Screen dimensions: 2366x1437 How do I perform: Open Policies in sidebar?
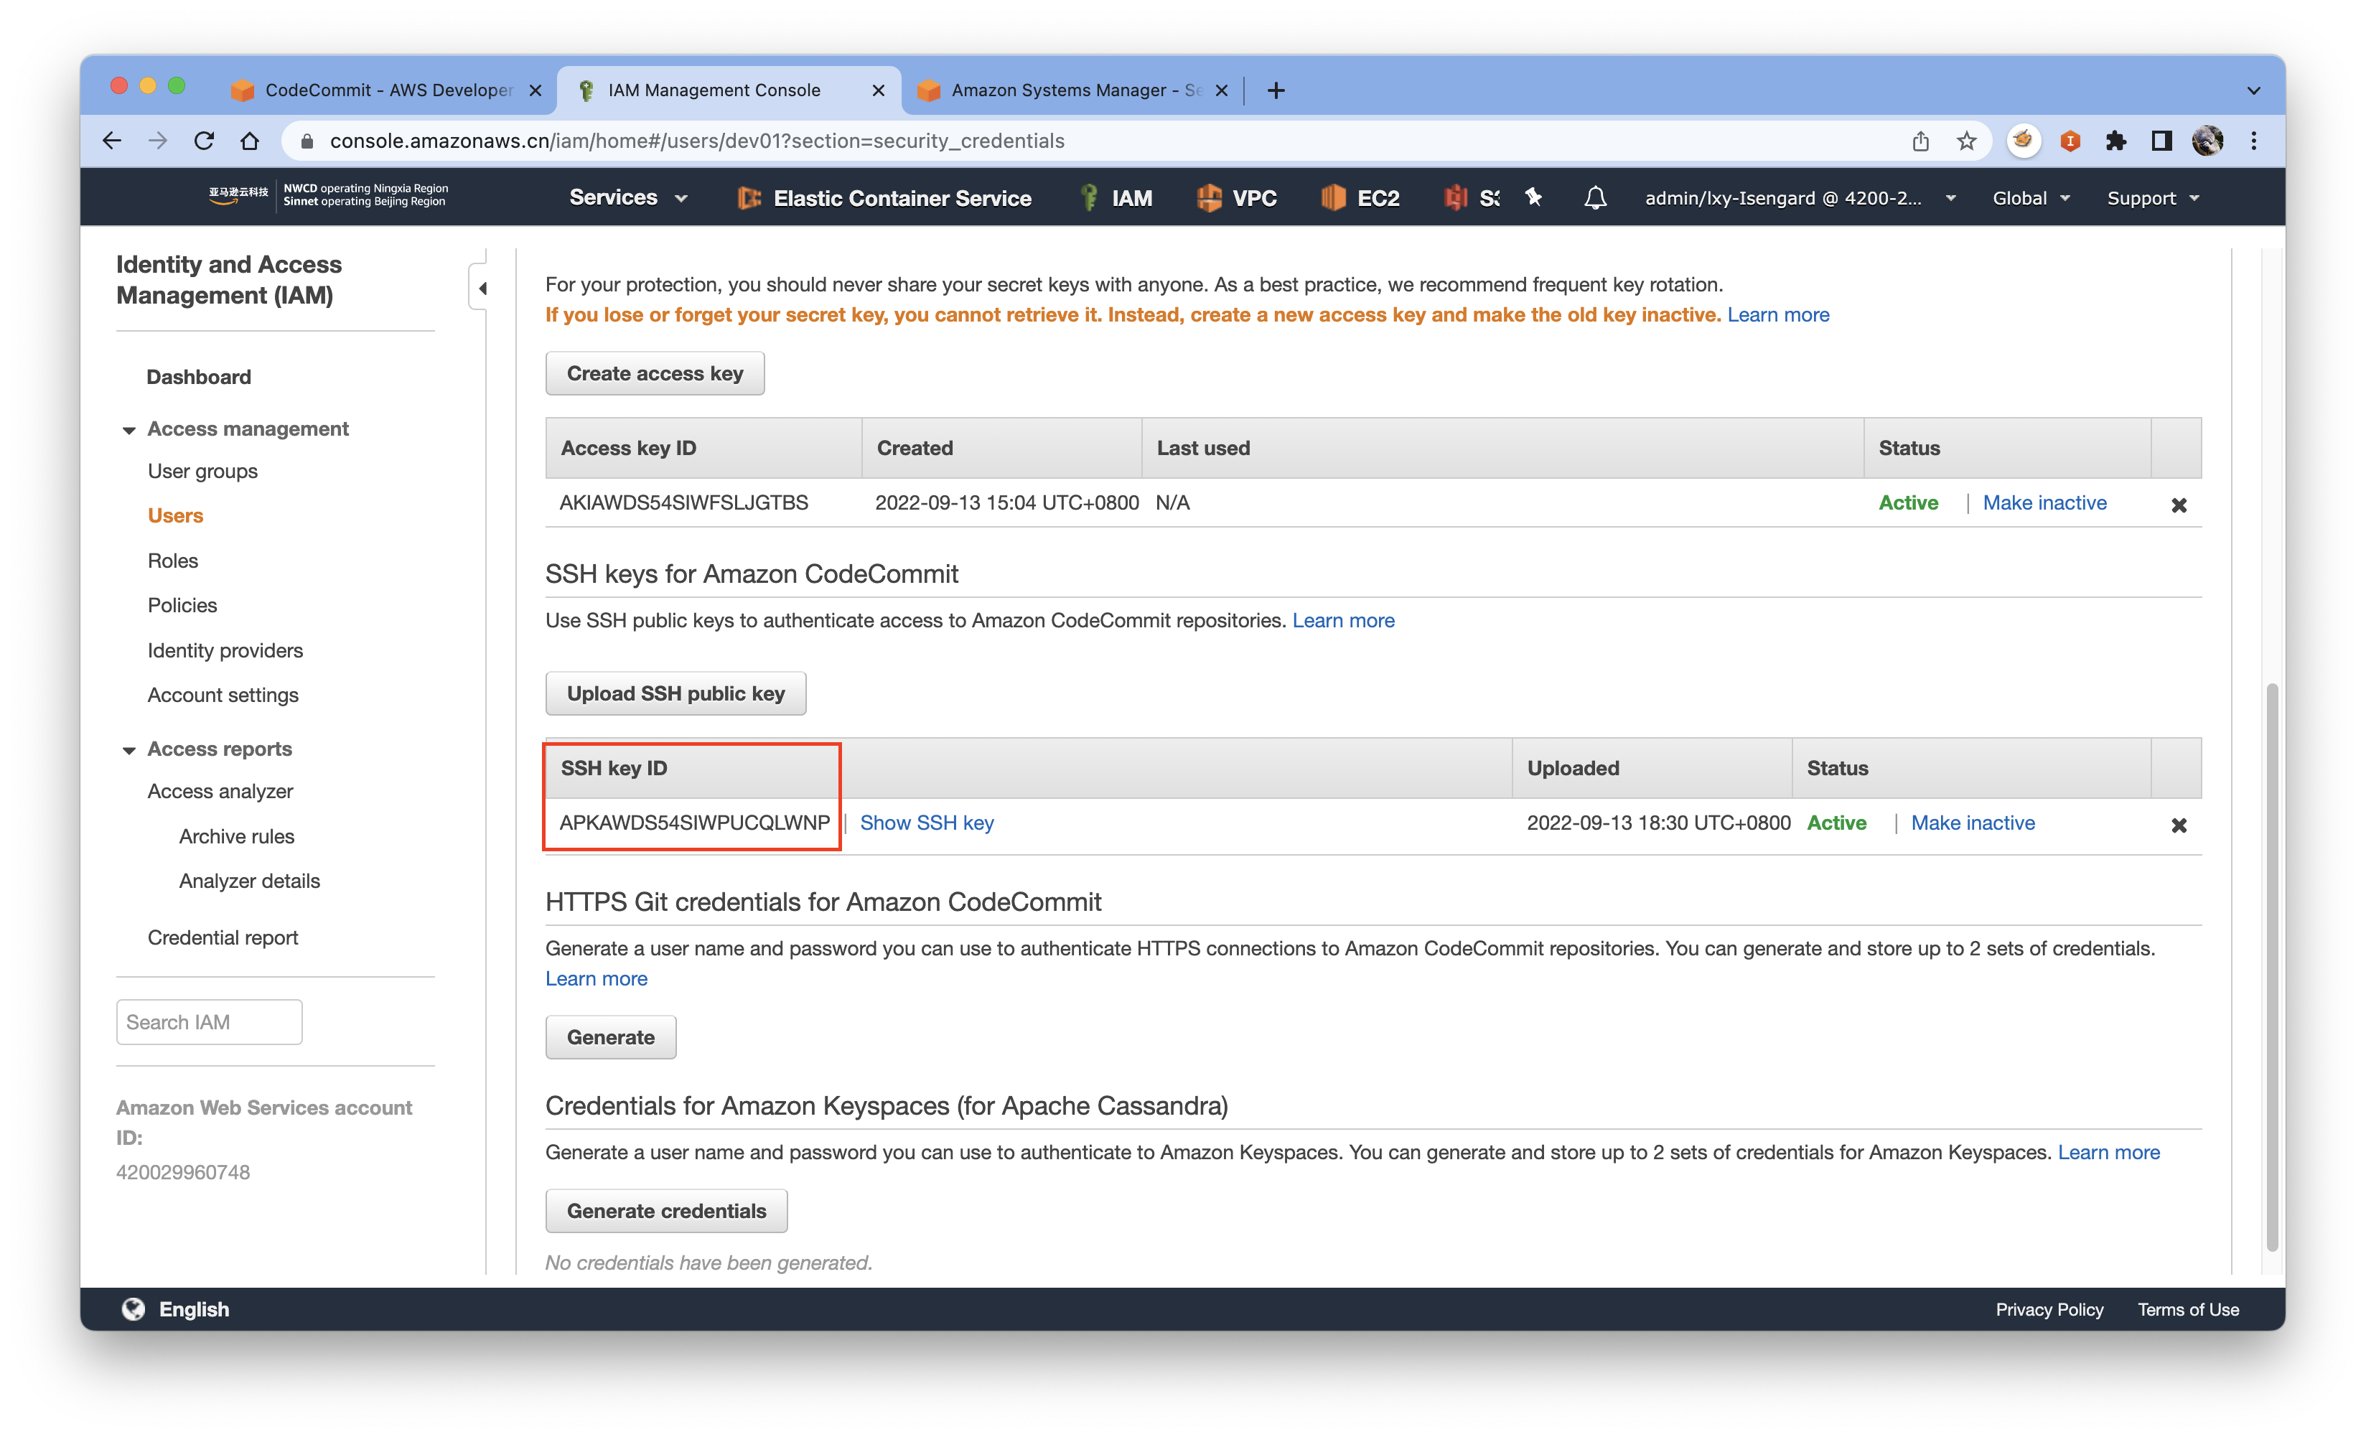182,605
